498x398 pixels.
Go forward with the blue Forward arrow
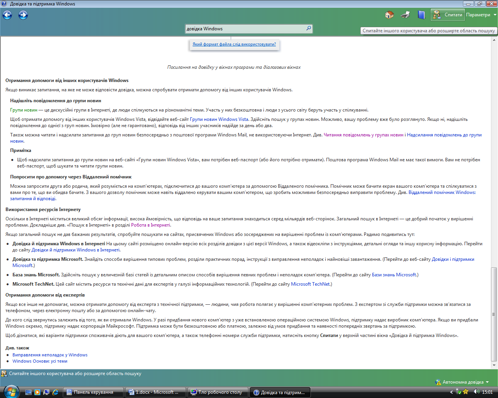pos(23,15)
